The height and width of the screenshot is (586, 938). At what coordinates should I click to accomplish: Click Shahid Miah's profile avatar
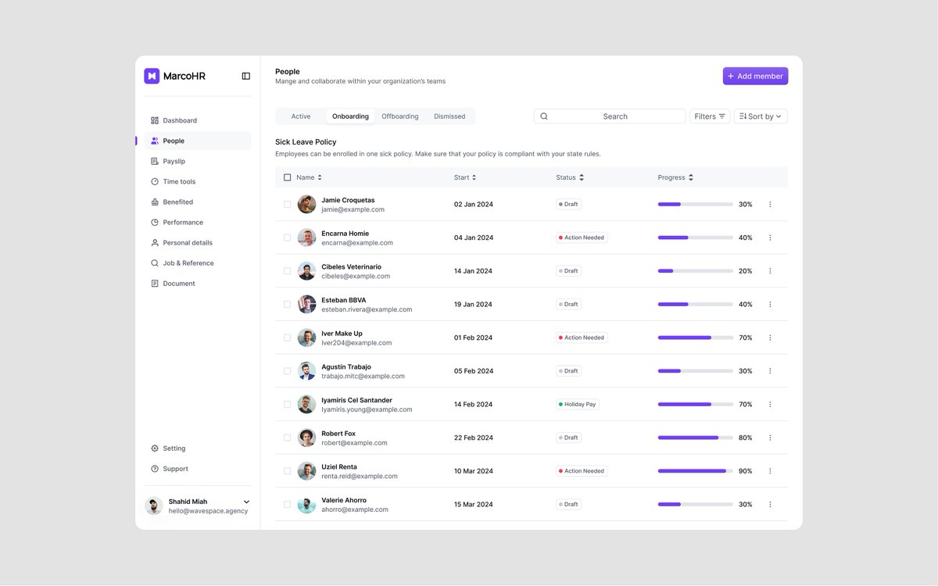pos(154,506)
